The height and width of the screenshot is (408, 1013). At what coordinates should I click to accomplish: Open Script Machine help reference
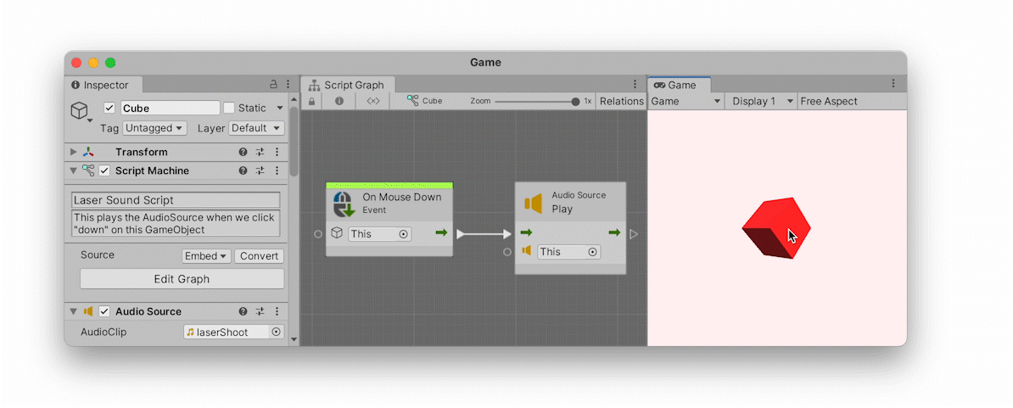[243, 171]
